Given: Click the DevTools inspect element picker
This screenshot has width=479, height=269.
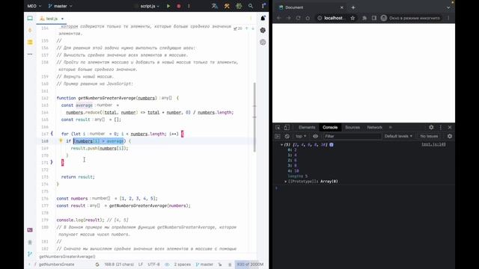Looking at the screenshot, I should [x=278, y=127].
